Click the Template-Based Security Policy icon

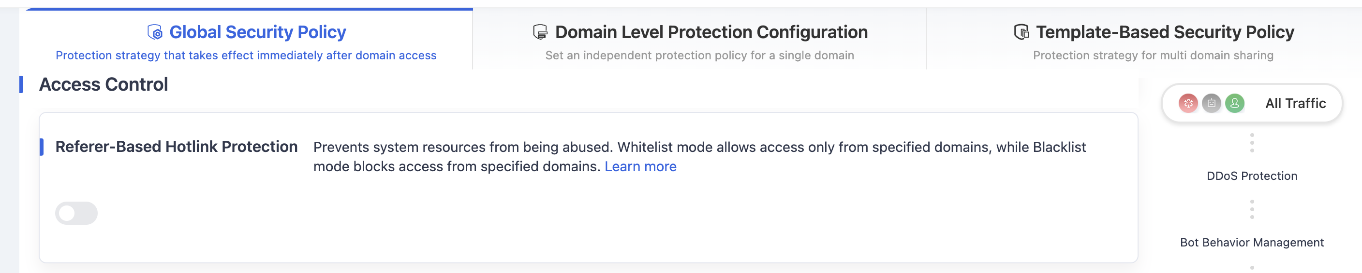1021,33
